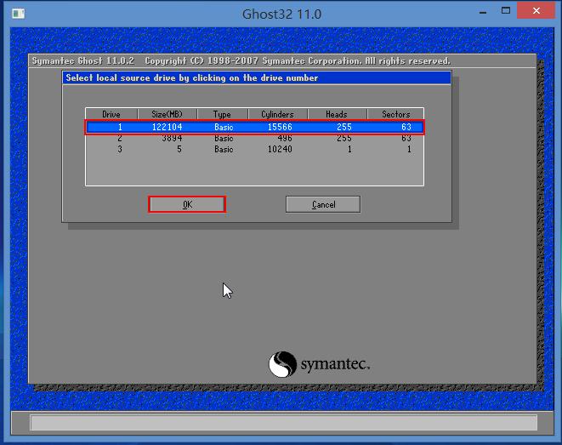This screenshot has width=562, height=445.
Task: Click the symantec wordmark text
Action: [334, 365]
